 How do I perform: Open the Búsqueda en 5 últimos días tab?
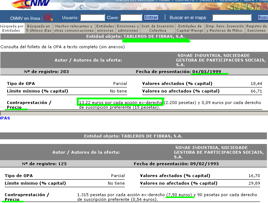pos(39,28)
